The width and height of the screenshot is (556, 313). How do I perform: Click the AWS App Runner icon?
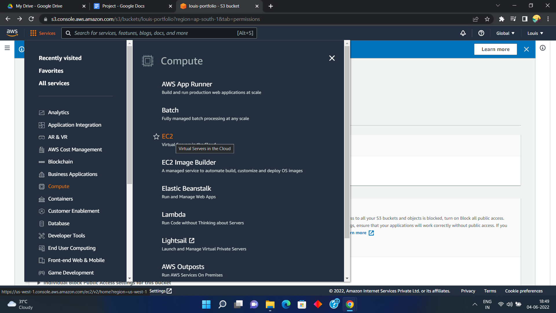click(x=187, y=84)
